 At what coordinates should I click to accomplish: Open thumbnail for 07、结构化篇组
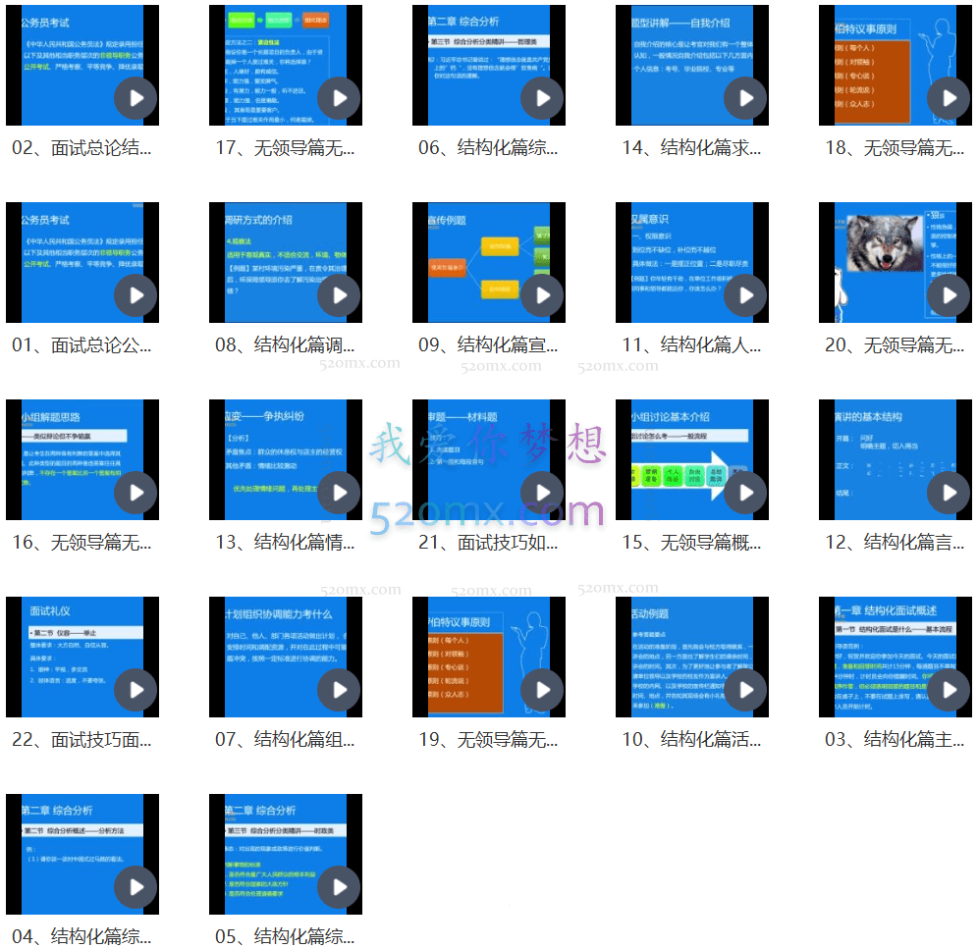point(285,657)
